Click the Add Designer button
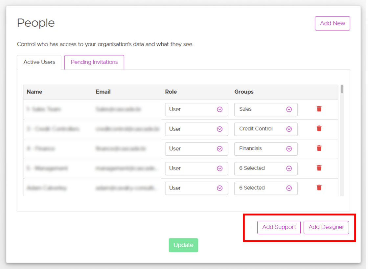The height and width of the screenshot is (269, 368). [x=326, y=227]
